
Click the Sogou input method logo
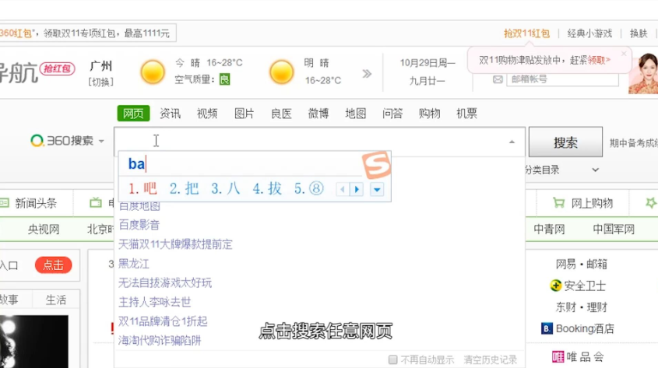pyautogui.click(x=375, y=165)
